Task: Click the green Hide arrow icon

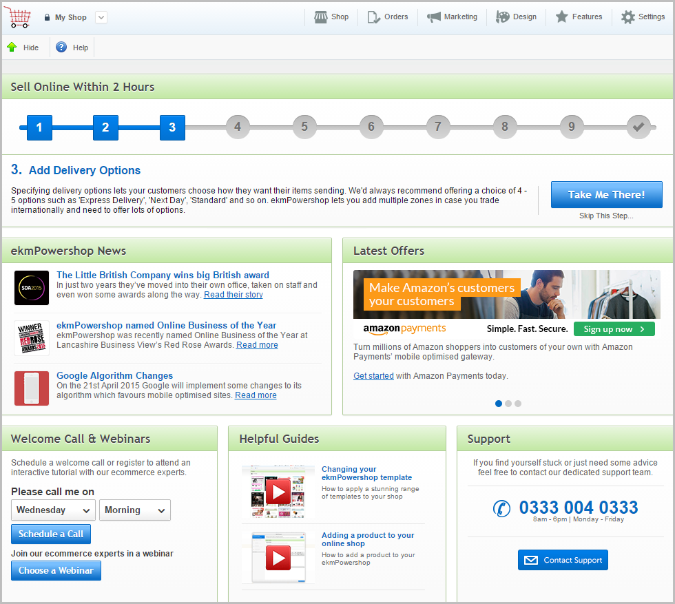Action: [12, 47]
